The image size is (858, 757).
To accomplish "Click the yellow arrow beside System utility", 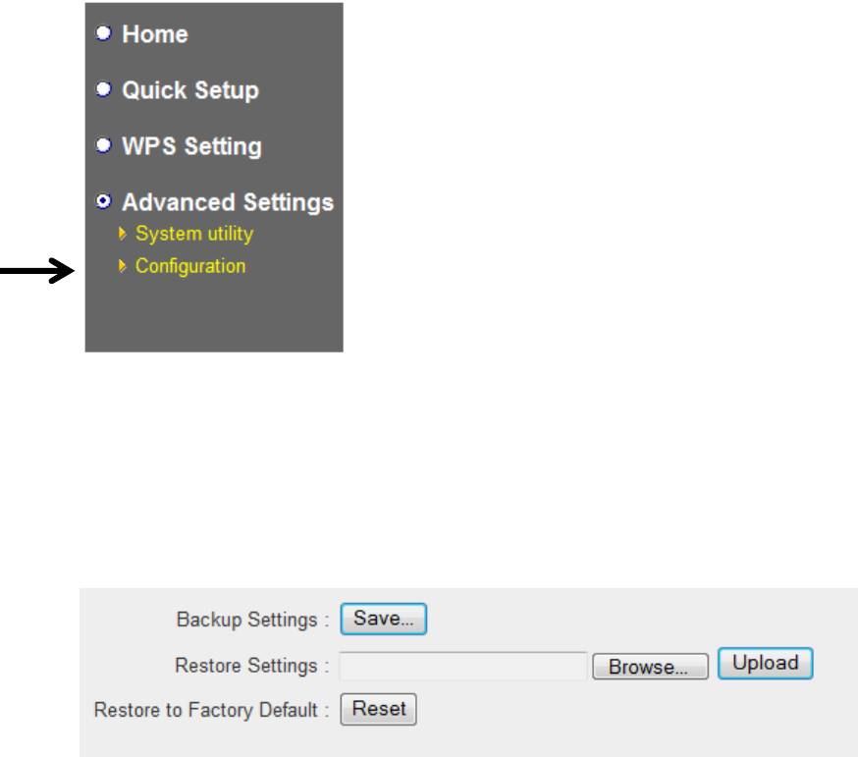I will (x=123, y=234).
